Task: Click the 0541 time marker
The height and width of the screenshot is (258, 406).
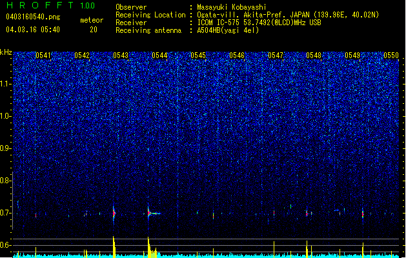Action: [43, 55]
